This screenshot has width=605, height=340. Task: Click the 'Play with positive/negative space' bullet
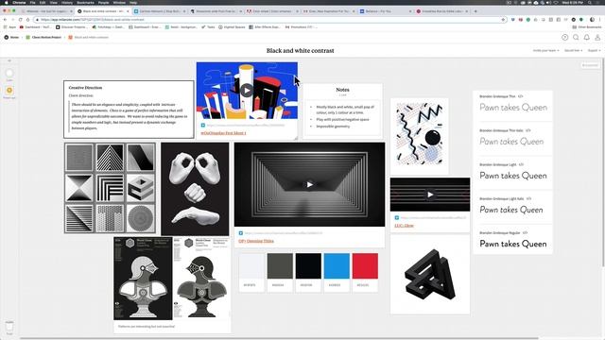(x=342, y=120)
